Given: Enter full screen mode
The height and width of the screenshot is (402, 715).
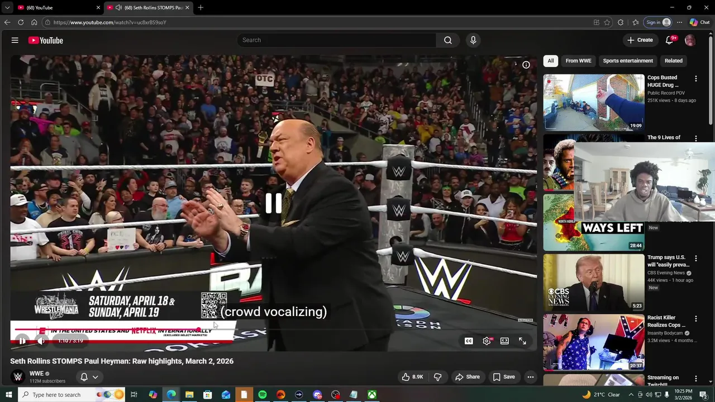Looking at the screenshot, I should coord(522,341).
